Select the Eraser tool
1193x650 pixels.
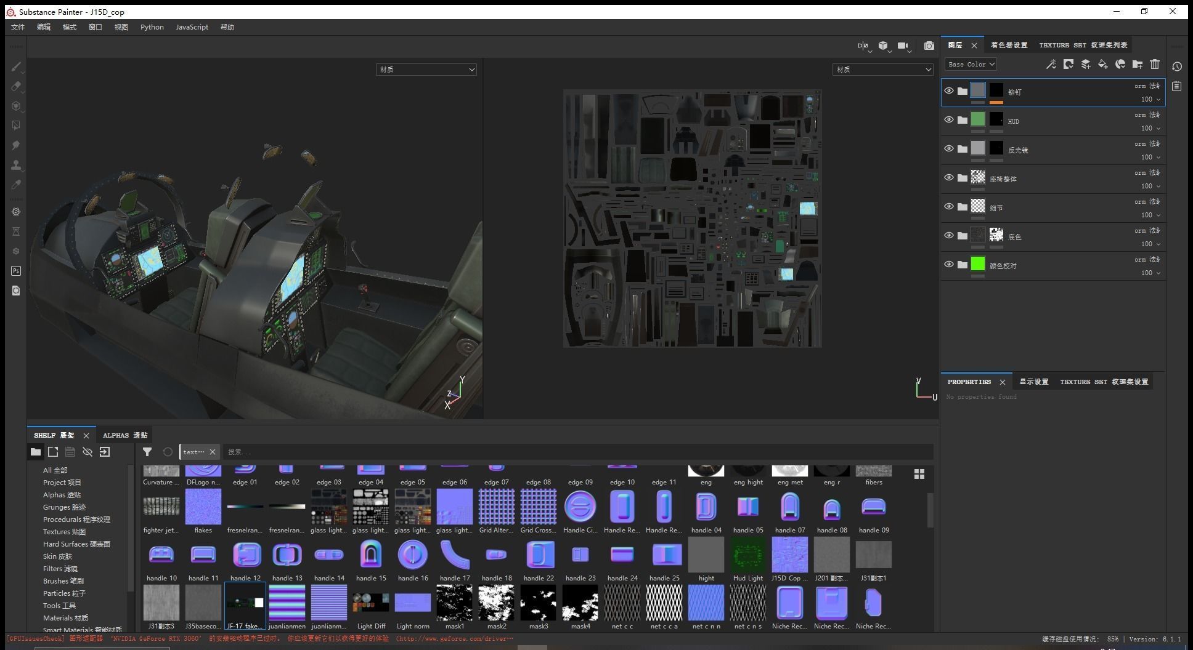[16, 86]
